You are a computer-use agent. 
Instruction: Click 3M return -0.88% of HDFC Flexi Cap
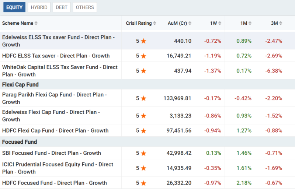tap(274, 131)
